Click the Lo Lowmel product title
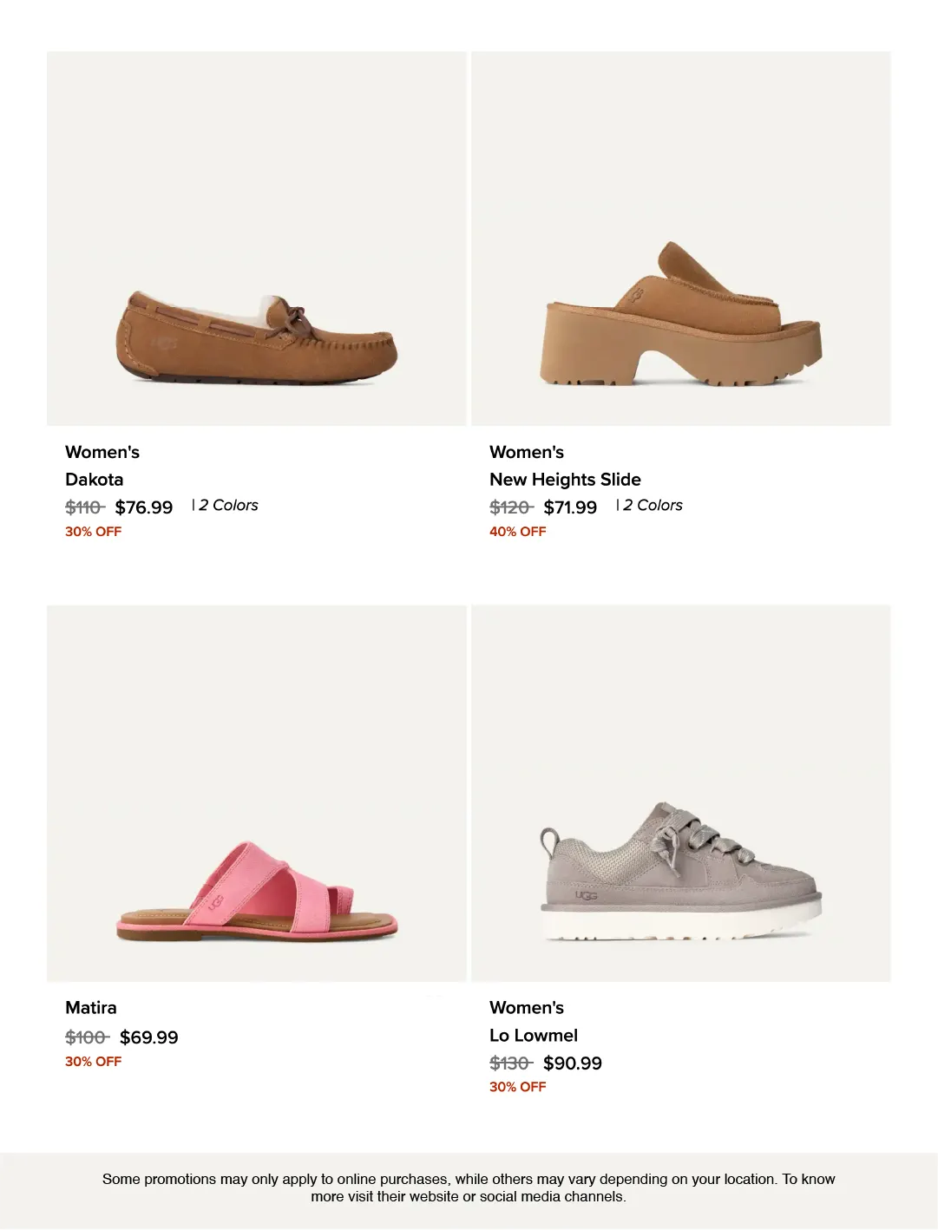Image resolution: width=938 pixels, height=1230 pixels. (533, 1036)
